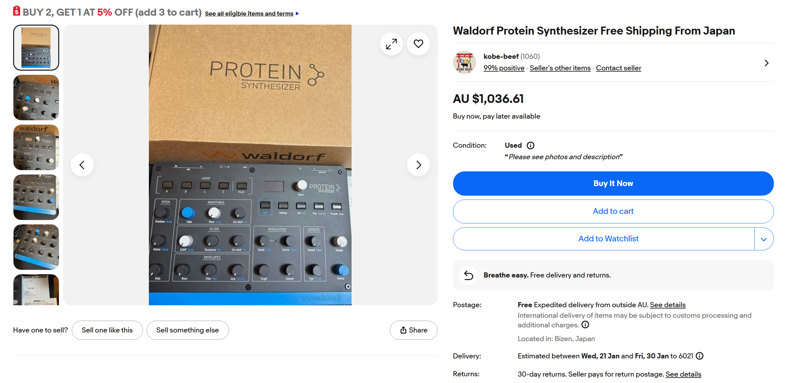Image resolution: width=787 pixels, height=383 pixels.
Task: Click the Share button
Action: point(413,330)
